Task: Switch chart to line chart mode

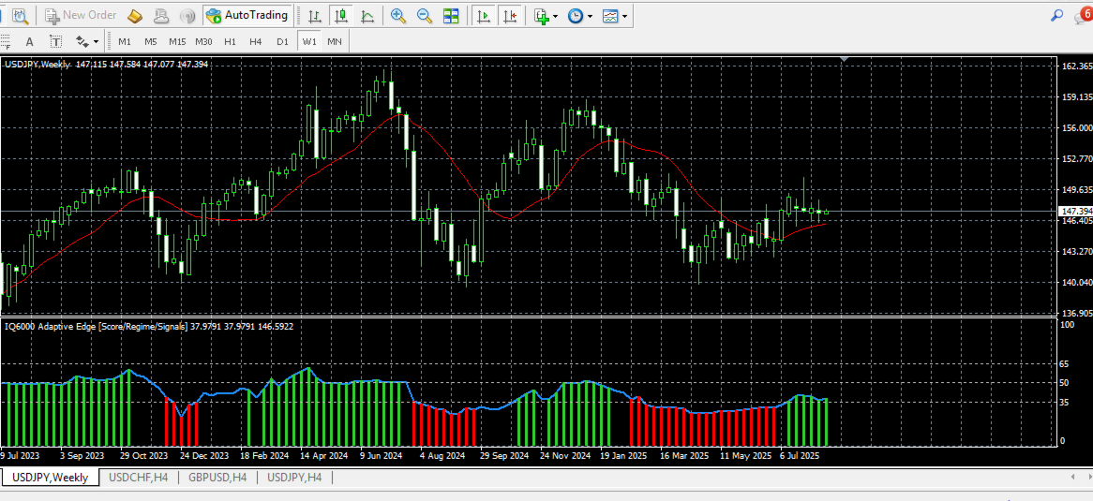Action: pyautogui.click(x=367, y=15)
